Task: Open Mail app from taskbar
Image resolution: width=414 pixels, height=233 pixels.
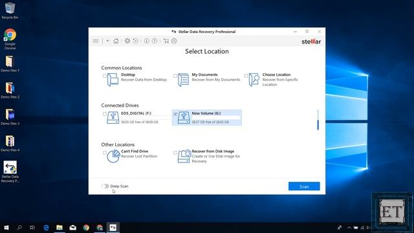Action: tap(73, 227)
